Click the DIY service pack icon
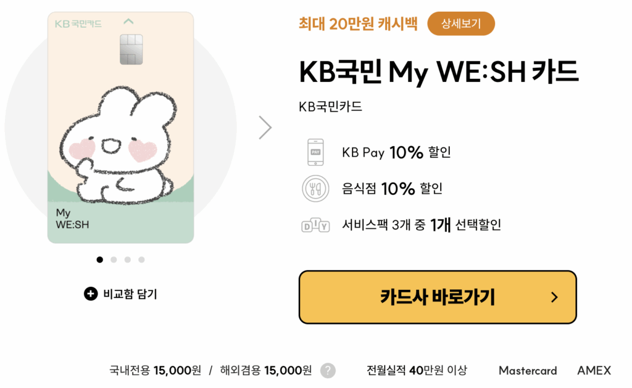The image size is (632, 388). coord(315,225)
